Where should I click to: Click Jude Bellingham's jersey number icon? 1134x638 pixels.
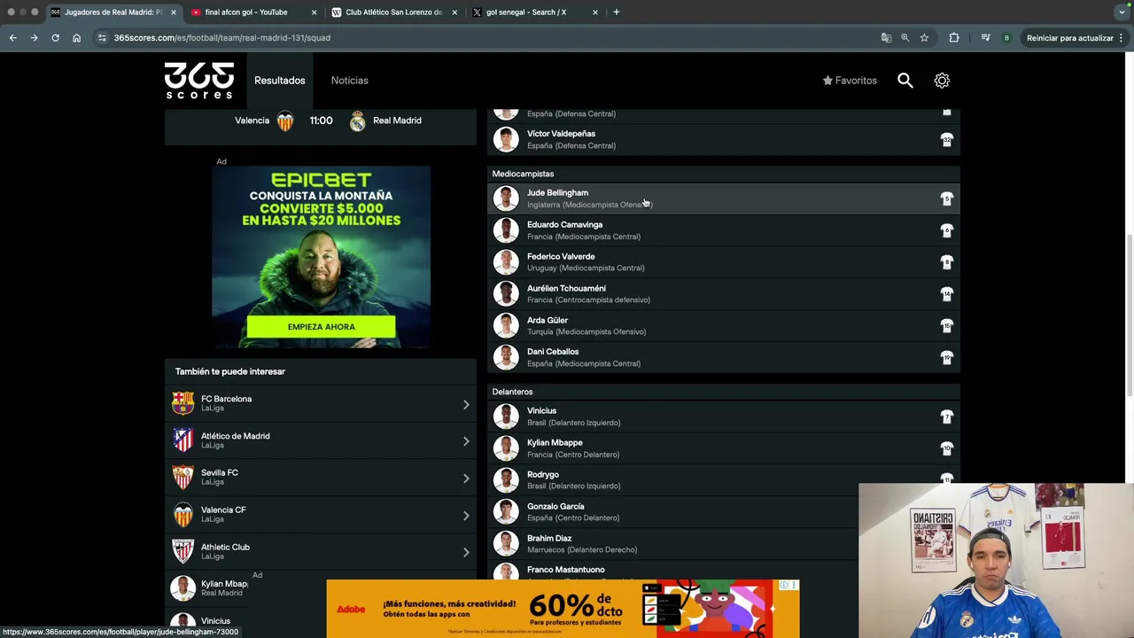947,198
